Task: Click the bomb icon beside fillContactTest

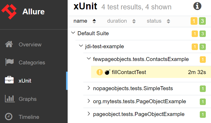Action: point(107,72)
